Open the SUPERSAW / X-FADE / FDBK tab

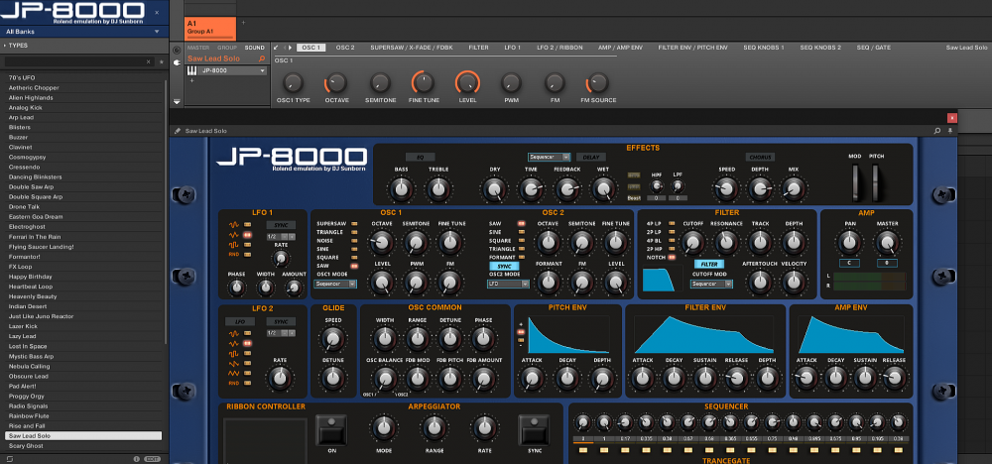pyautogui.click(x=412, y=48)
